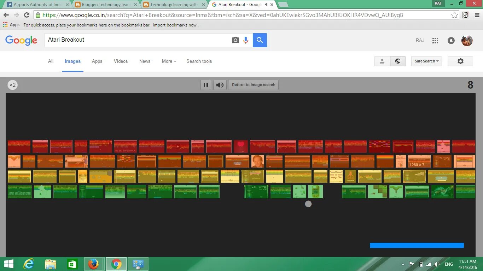Pause the Breakout game

pyautogui.click(x=206, y=85)
